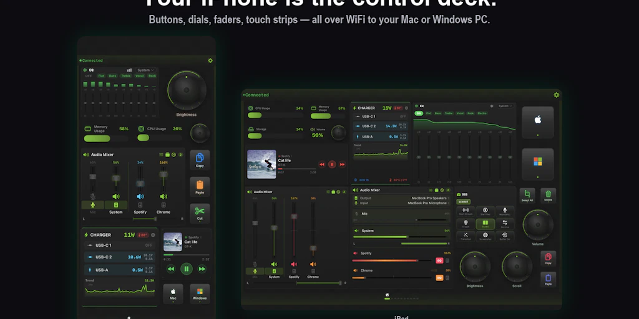This screenshot has height=319, width=639.
Task: Tap the Copy button on iPhone deck
Action: click(x=200, y=160)
